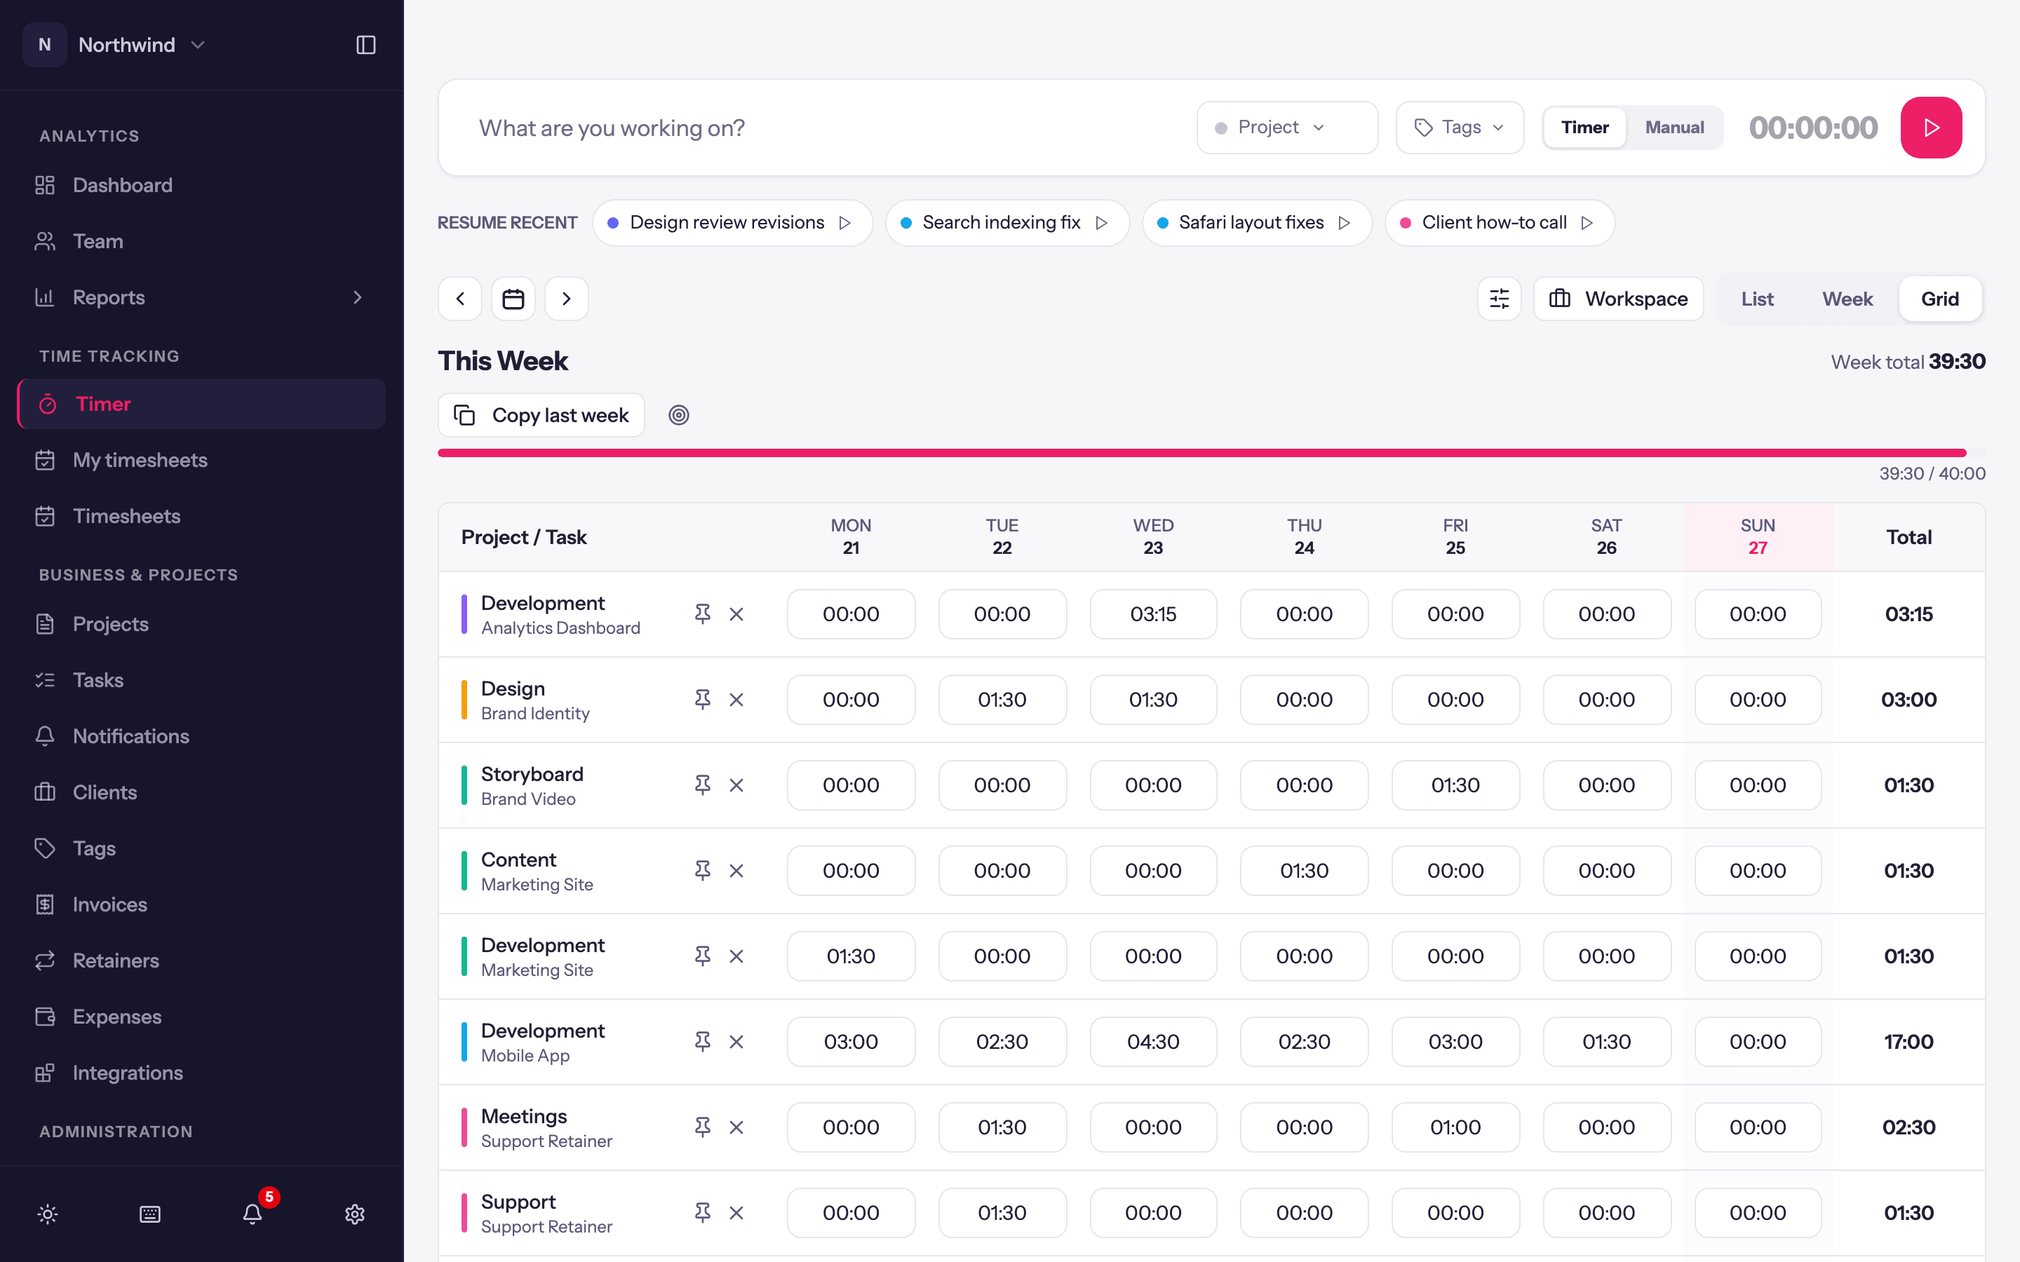Image resolution: width=2020 pixels, height=1262 pixels.
Task: Open the Tags dropdown
Action: point(1460,128)
